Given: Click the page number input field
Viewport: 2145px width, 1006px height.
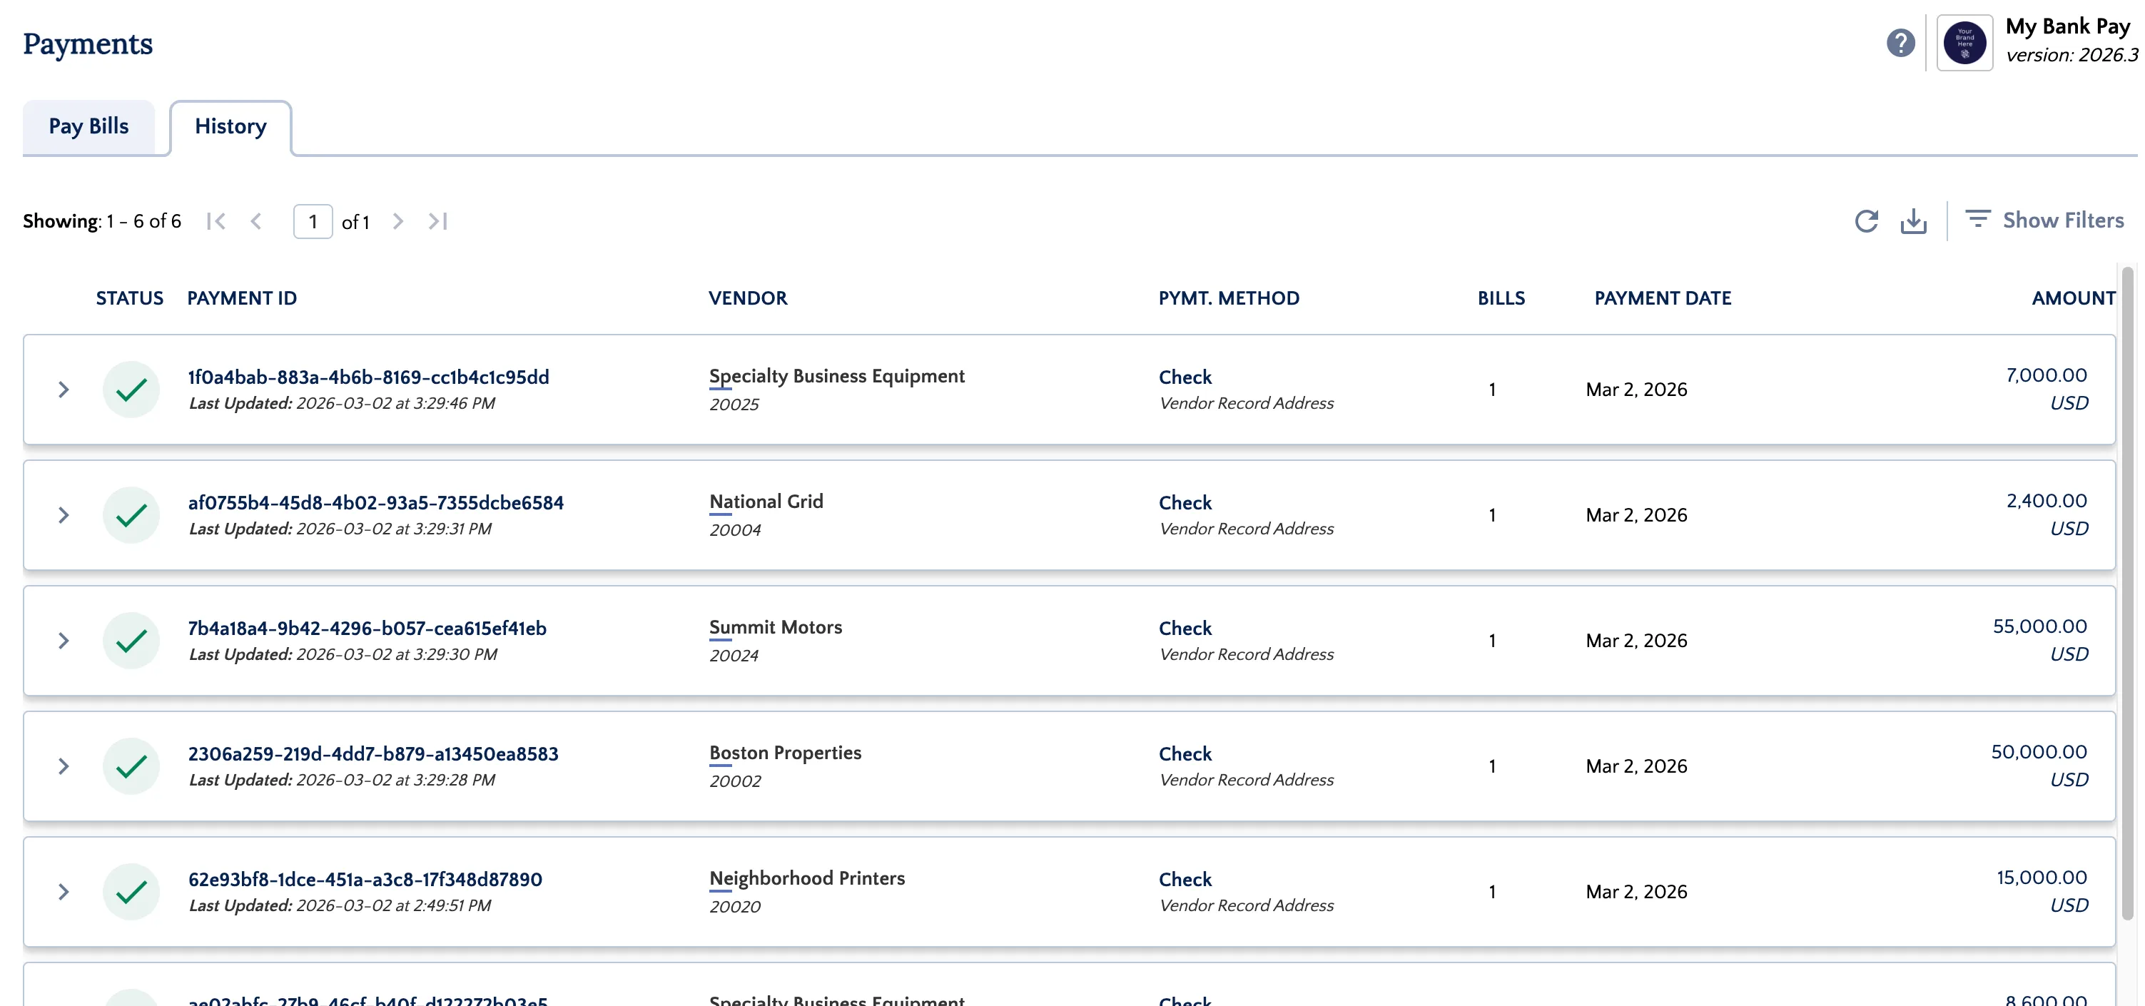Looking at the screenshot, I should pyautogui.click(x=313, y=221).
